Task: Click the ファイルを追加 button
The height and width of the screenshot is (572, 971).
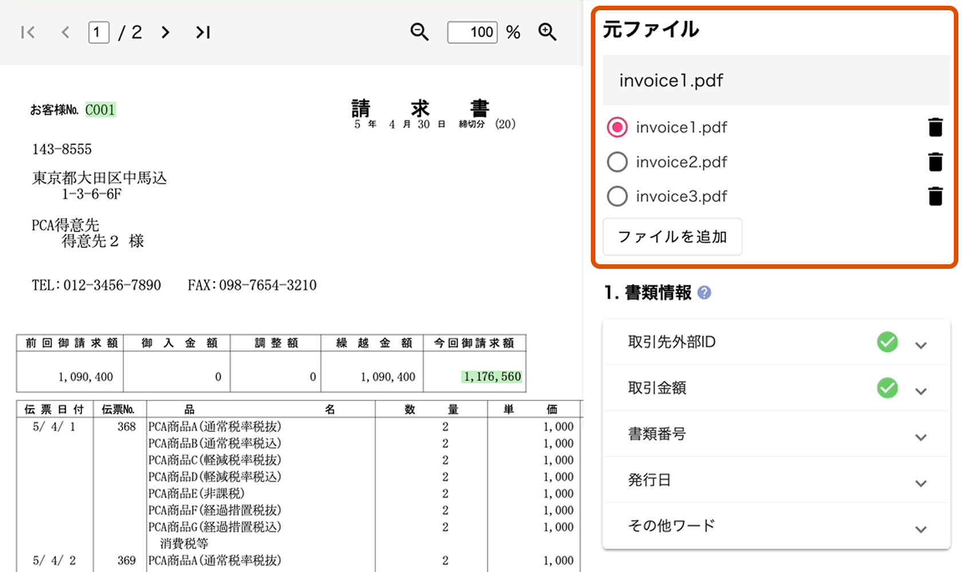Action: 672,237
